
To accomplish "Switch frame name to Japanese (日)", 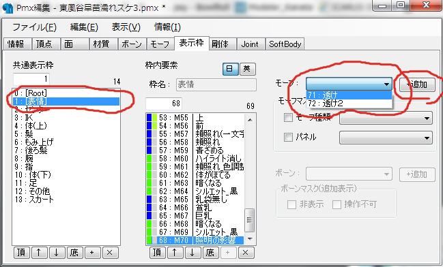I will (x=230, y=69).
